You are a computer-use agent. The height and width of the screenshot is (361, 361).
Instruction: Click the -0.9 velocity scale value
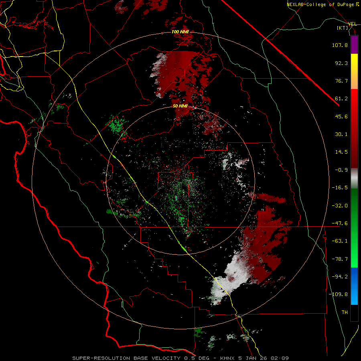pos(341,170)
